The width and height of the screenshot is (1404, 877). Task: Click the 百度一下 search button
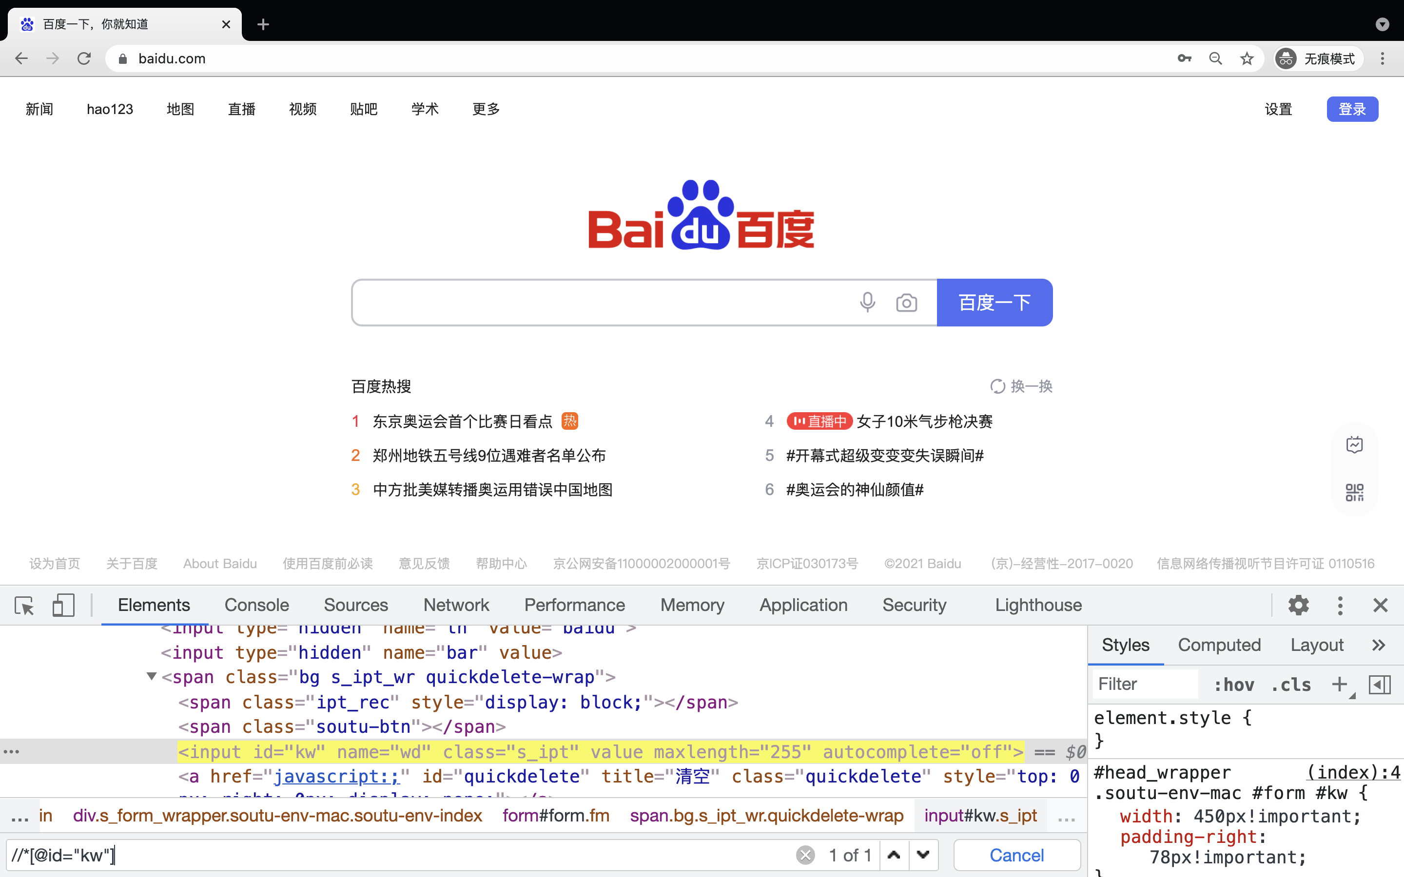click(x=994, y=302)
